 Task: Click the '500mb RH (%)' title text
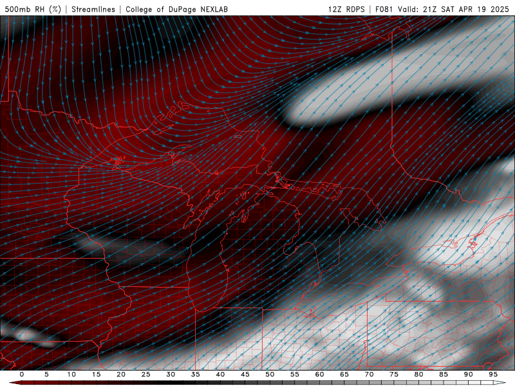coord(33,9)
